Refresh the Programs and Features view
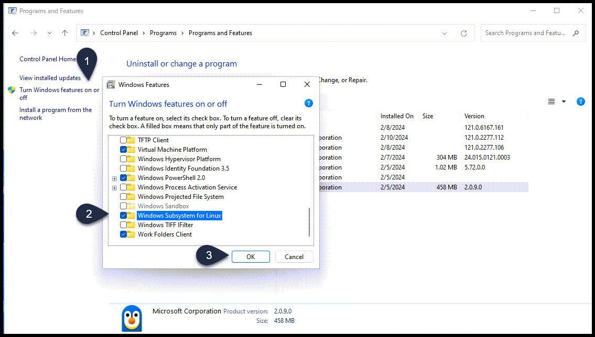Viewport: 595px width, 337px height. click(x=464, y=33)
